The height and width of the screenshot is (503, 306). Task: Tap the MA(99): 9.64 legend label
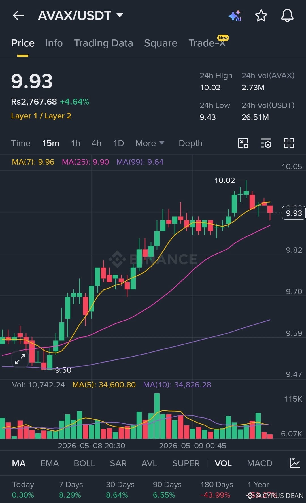coord(140,162)
